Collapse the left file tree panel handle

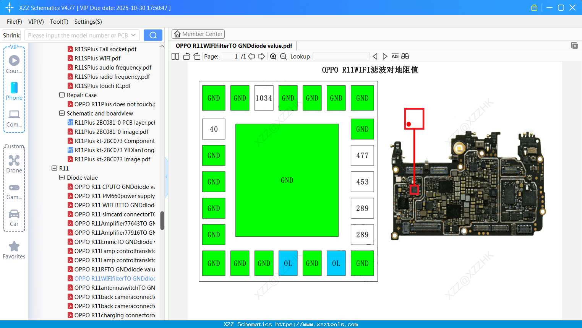(x=166, y=177)
